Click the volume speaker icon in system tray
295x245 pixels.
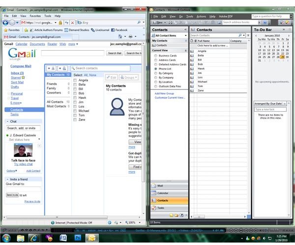(264, 239)
